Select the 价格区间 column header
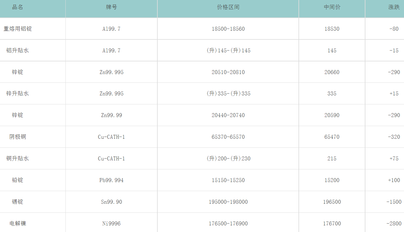Image resolution: width=404 pixels, height=232 pixels. coord(228,7)
